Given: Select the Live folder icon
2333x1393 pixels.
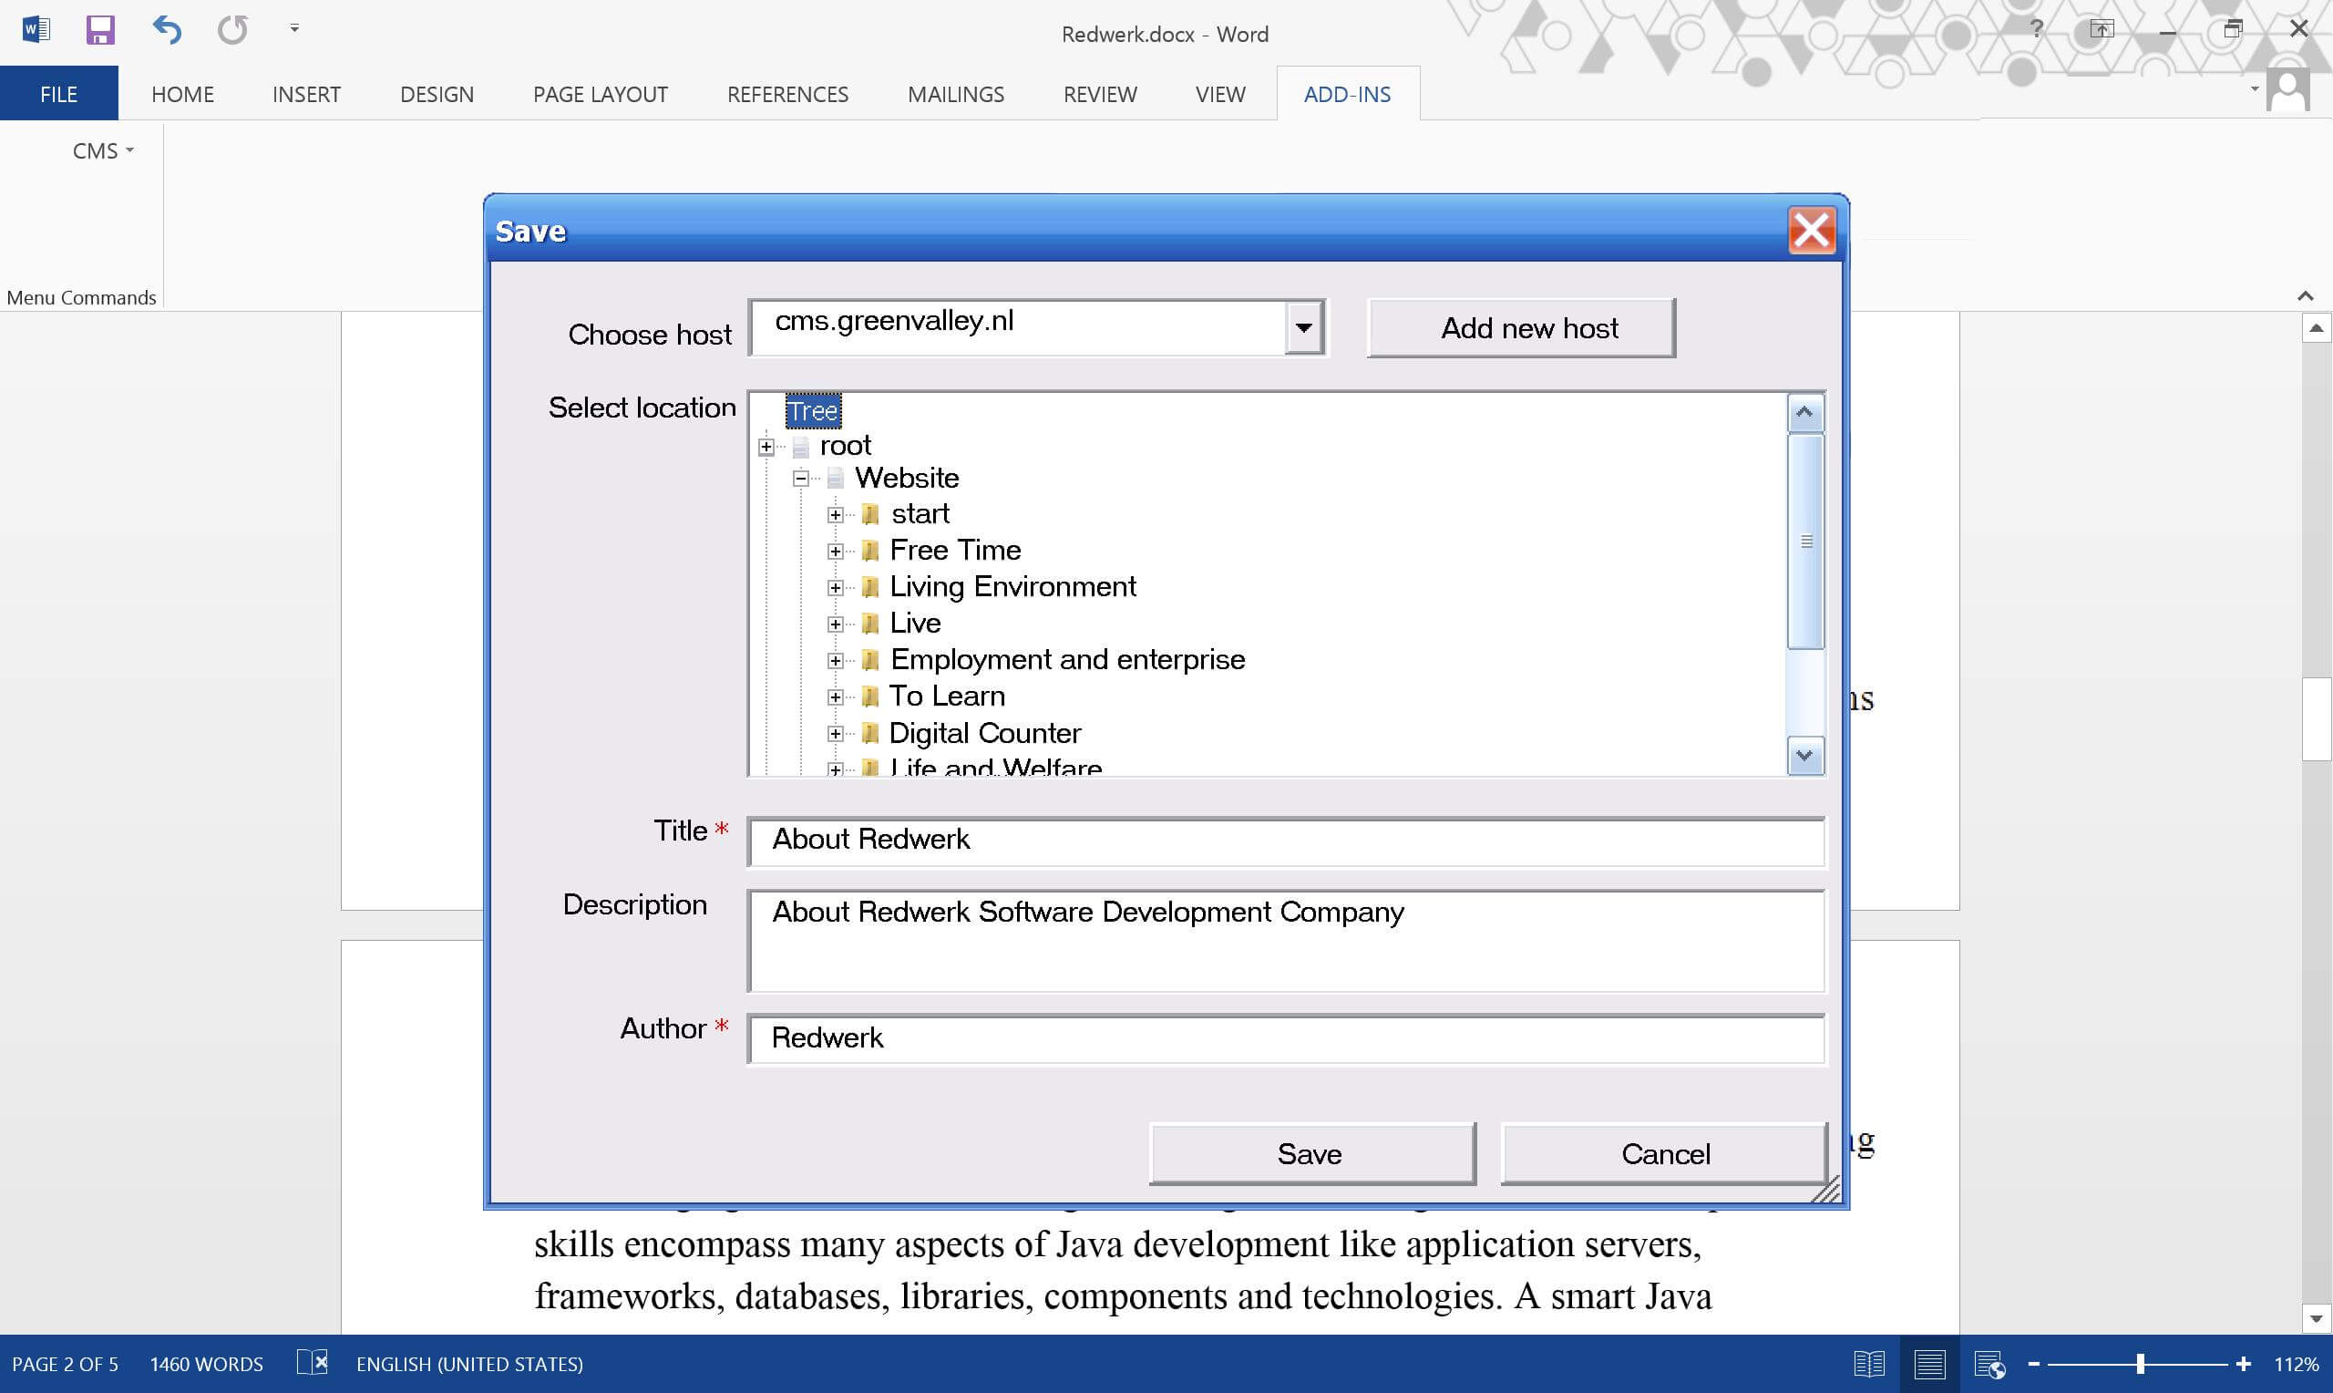Looking at the screenshot, I should point(869,624).
